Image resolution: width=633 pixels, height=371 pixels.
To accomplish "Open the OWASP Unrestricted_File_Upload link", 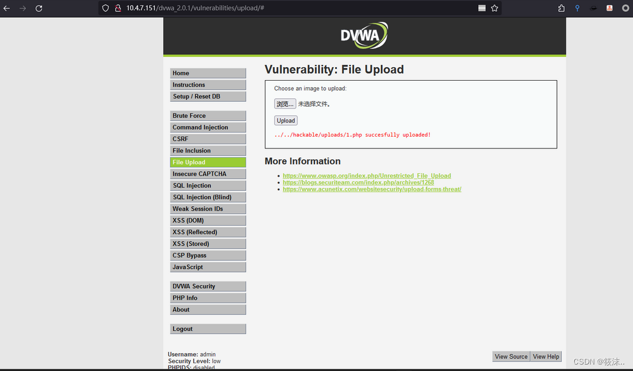I will tap(367, 175).
